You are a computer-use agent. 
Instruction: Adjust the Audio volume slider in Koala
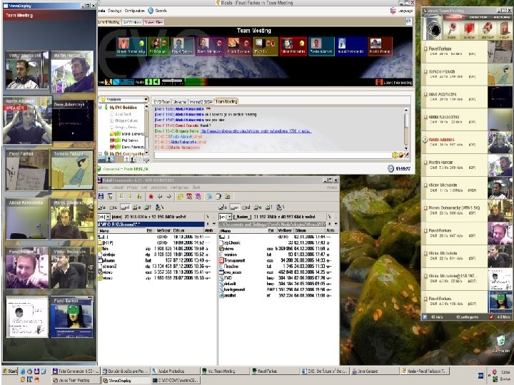click(172, 81)
